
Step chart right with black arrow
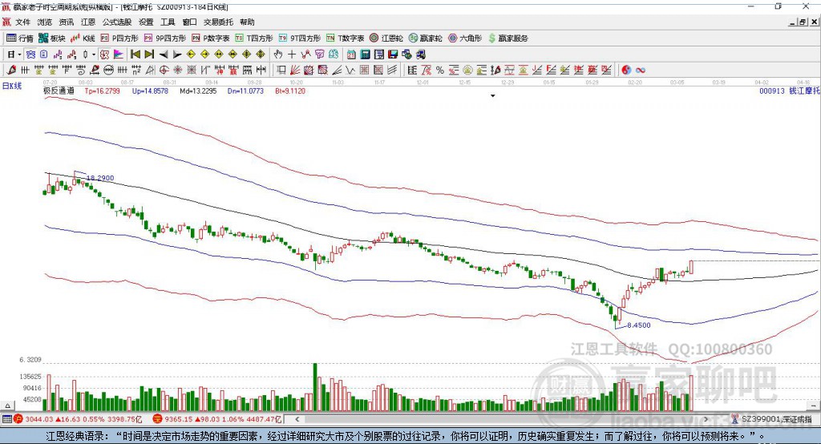pos(177,54)
